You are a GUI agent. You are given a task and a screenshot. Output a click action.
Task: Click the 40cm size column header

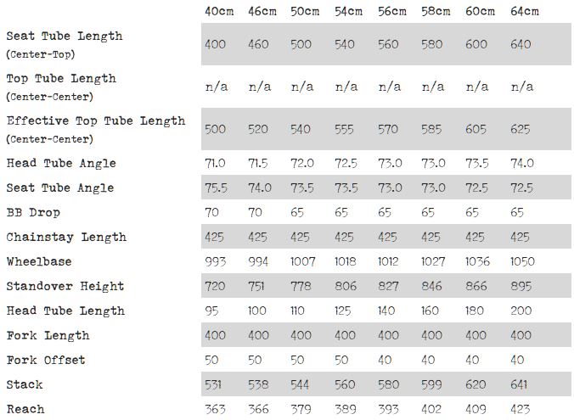[x=218, y=11]
